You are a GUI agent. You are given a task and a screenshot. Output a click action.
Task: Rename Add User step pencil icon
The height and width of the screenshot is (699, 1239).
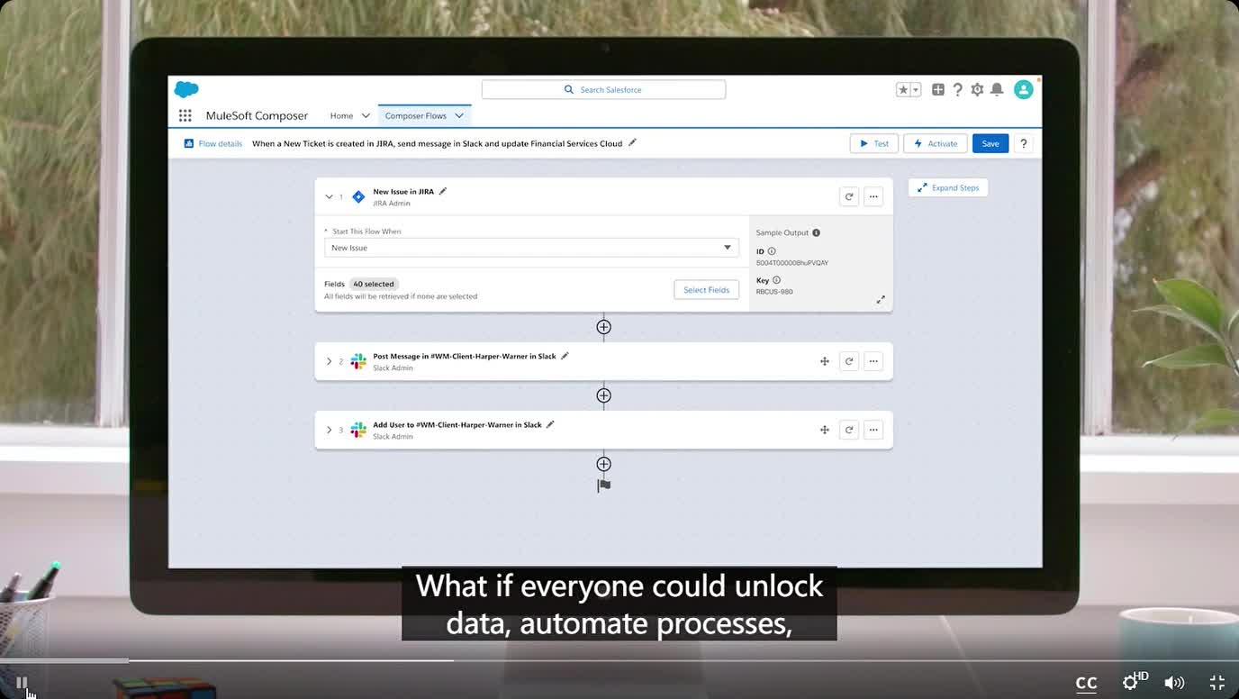click(550, 424)
